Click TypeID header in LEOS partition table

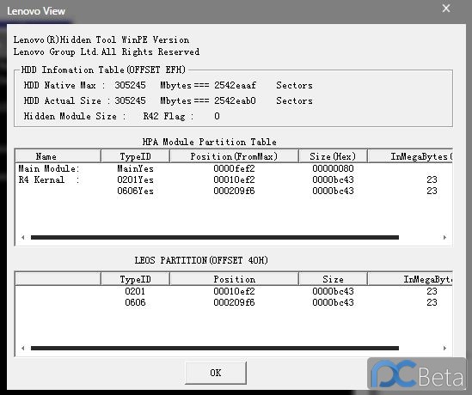click(135, 279)
